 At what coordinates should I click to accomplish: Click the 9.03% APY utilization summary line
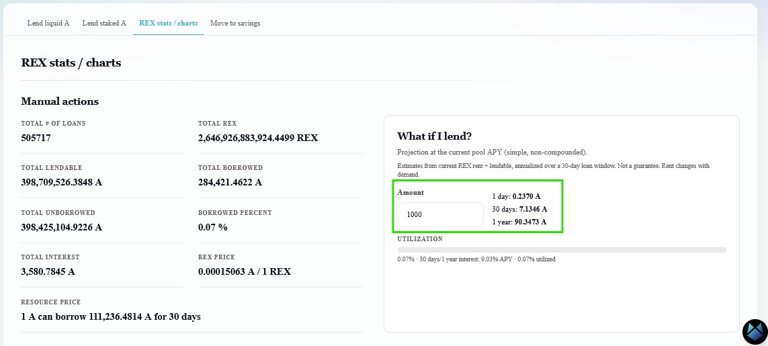[476, 259]
